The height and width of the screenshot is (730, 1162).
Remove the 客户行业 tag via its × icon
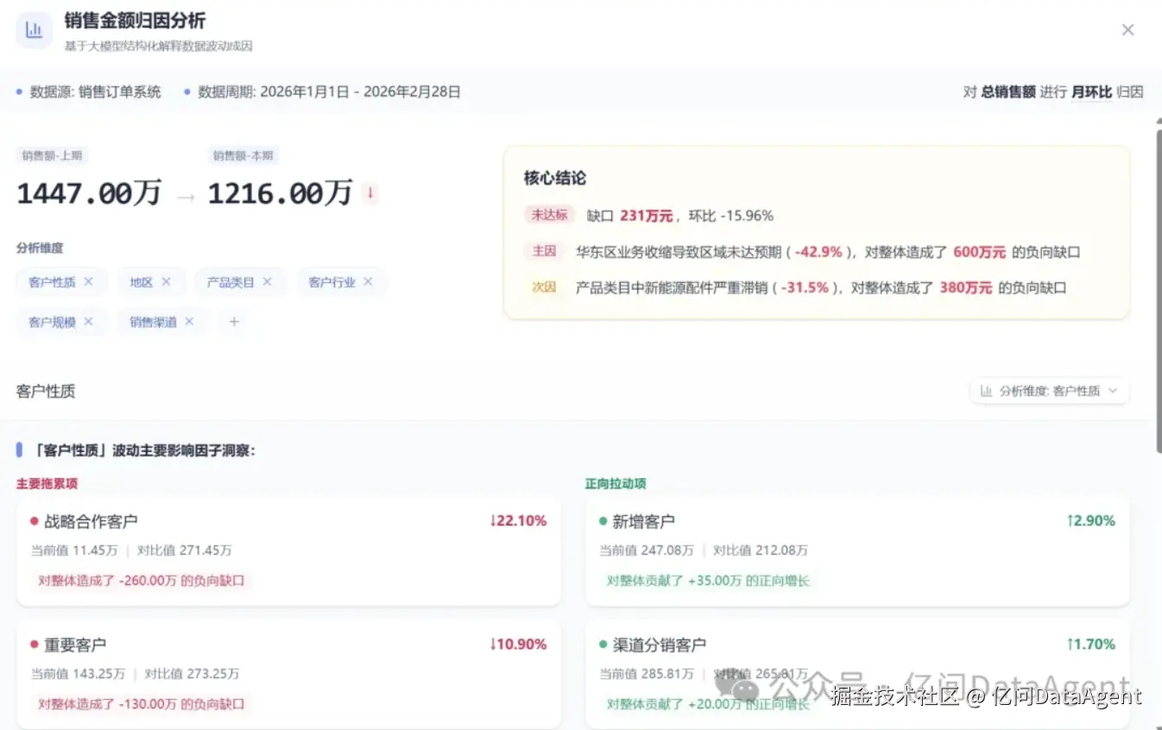(367, 281)
